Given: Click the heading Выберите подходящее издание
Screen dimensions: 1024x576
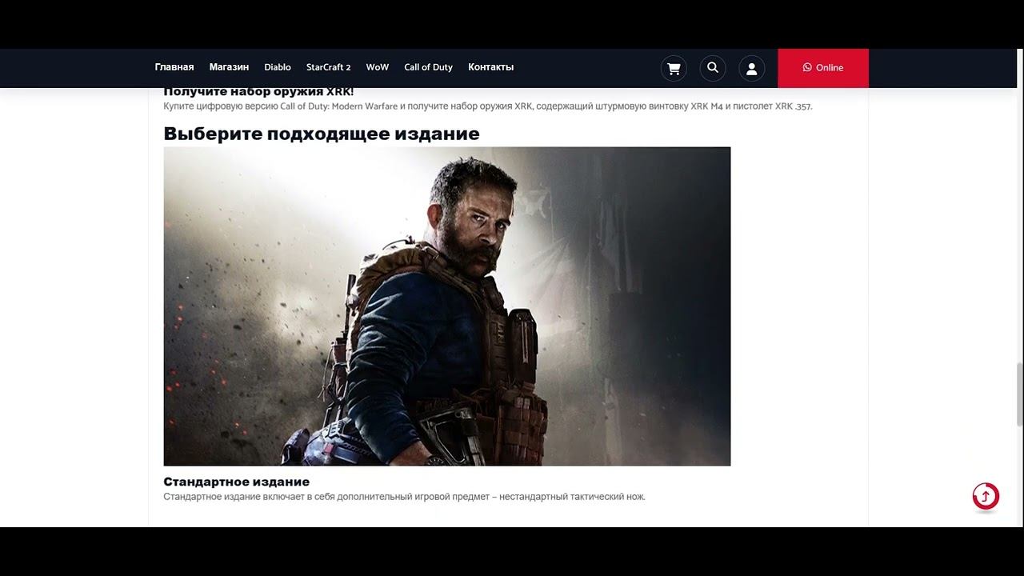Looking at the screenshot, I should click(322, 134).
